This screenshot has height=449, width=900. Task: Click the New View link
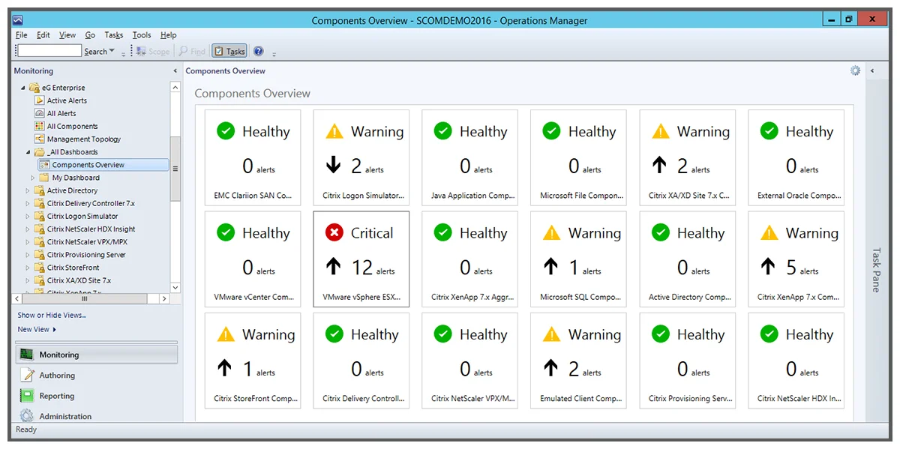(x=34, y=329)
